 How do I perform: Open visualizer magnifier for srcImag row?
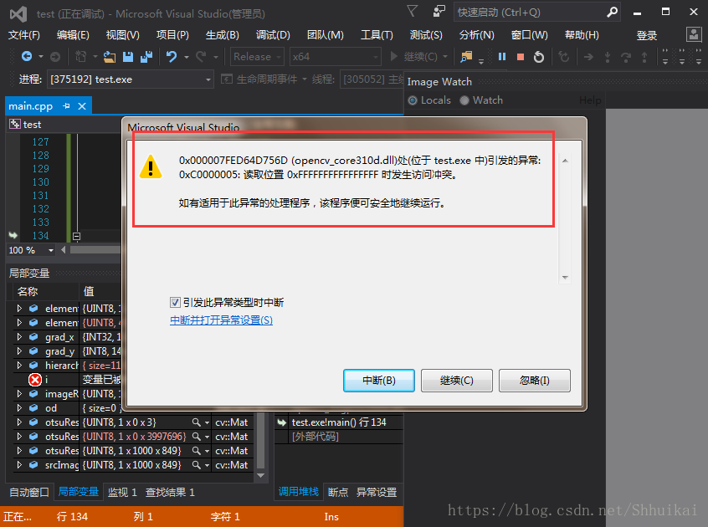coord(196,465)
